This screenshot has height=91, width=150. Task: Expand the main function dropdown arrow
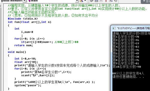click(x=77, y=1)
